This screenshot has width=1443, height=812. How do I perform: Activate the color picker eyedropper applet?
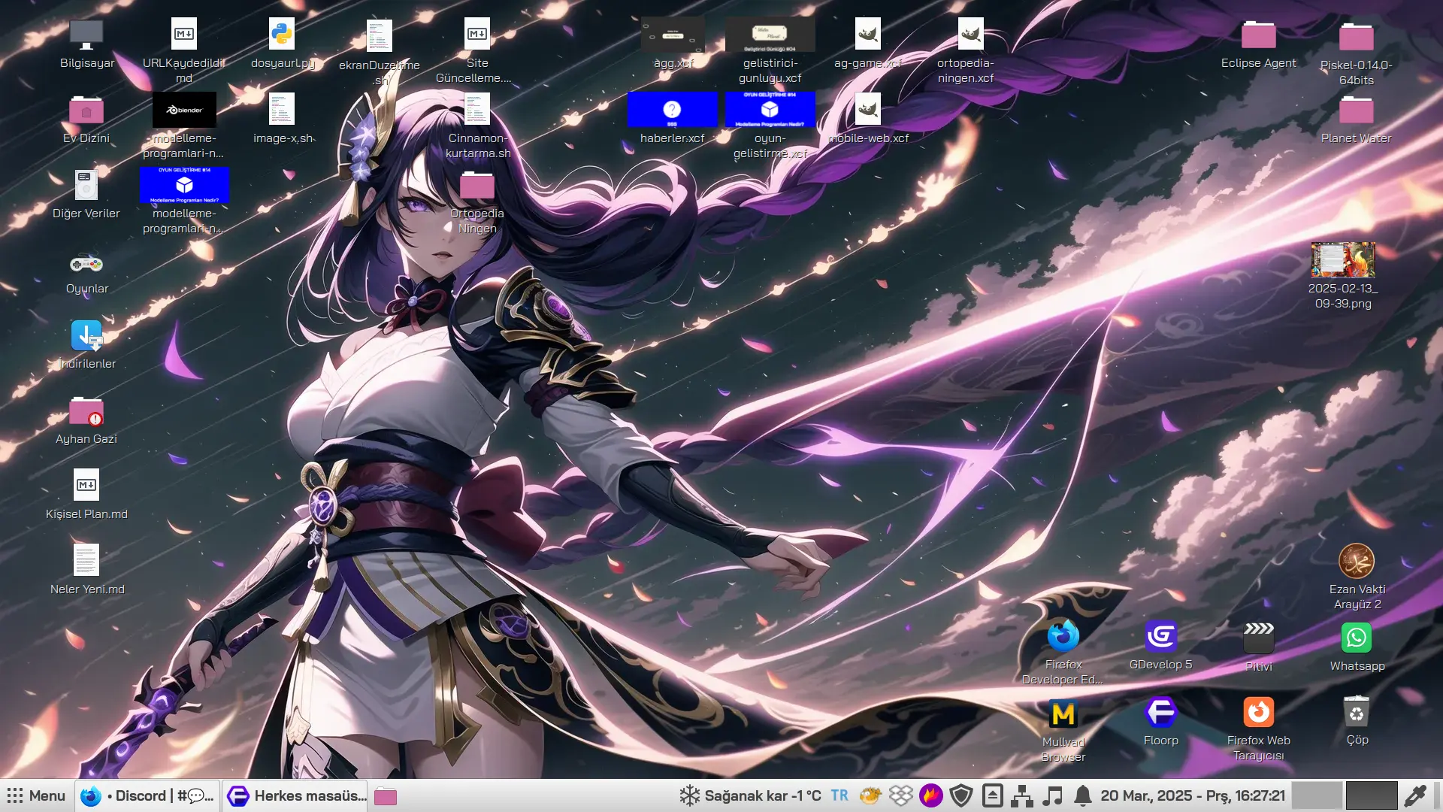1415,795
